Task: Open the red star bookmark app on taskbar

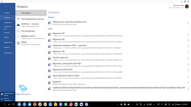Action: click(35, 104)
